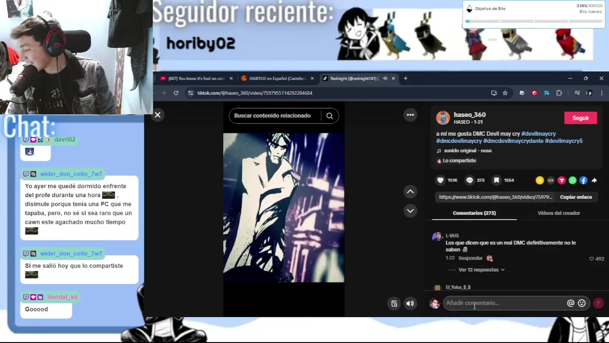Click username irondal_xd in chat
This screenshot has width=609, height=343.
[62, 297]
